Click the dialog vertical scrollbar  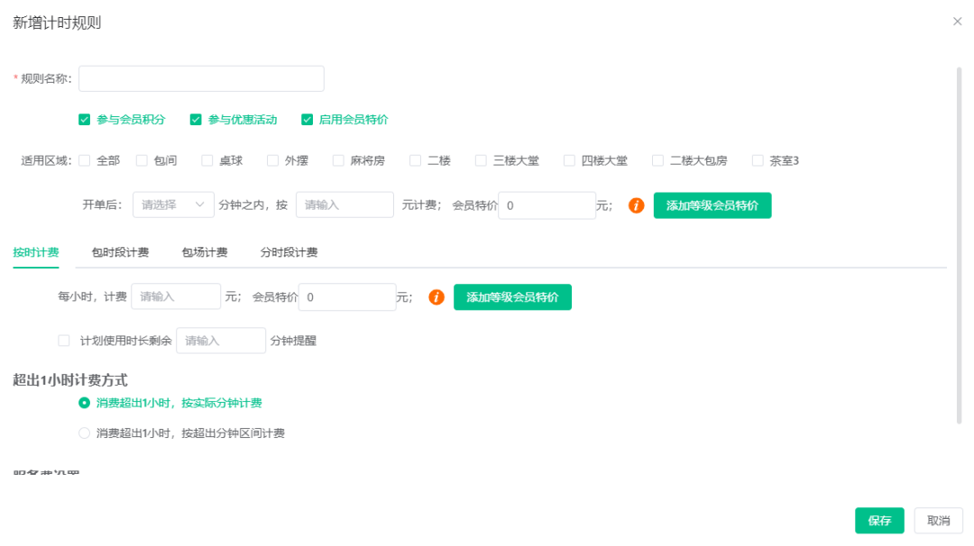(959, 246)
